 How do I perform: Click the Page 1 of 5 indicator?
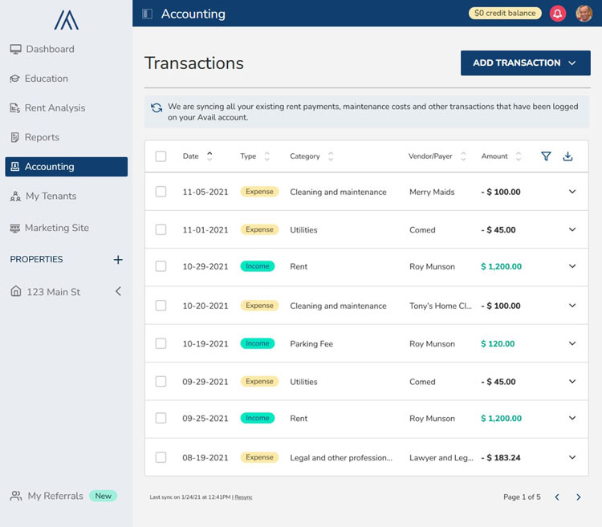click(522, 497)
